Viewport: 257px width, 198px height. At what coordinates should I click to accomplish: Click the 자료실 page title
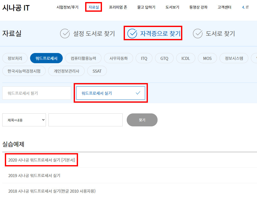(12, 33)
